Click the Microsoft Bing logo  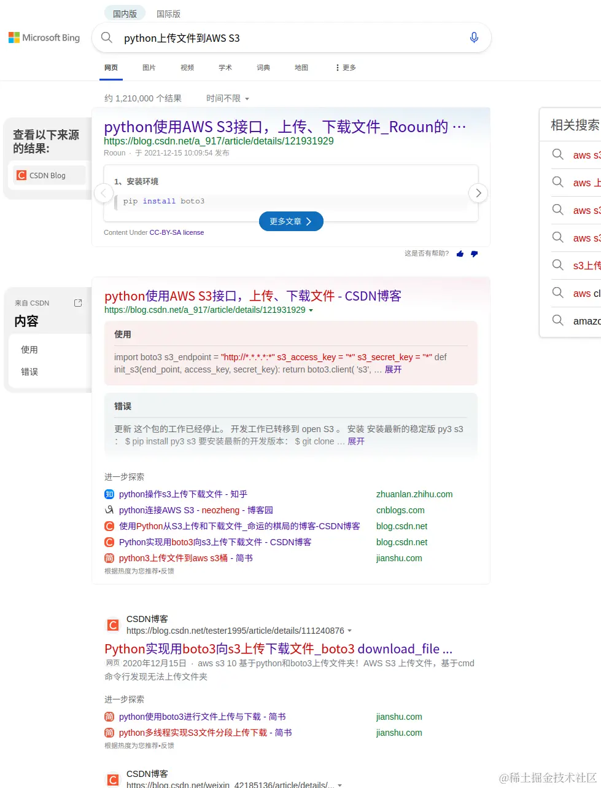click(44, 37)
